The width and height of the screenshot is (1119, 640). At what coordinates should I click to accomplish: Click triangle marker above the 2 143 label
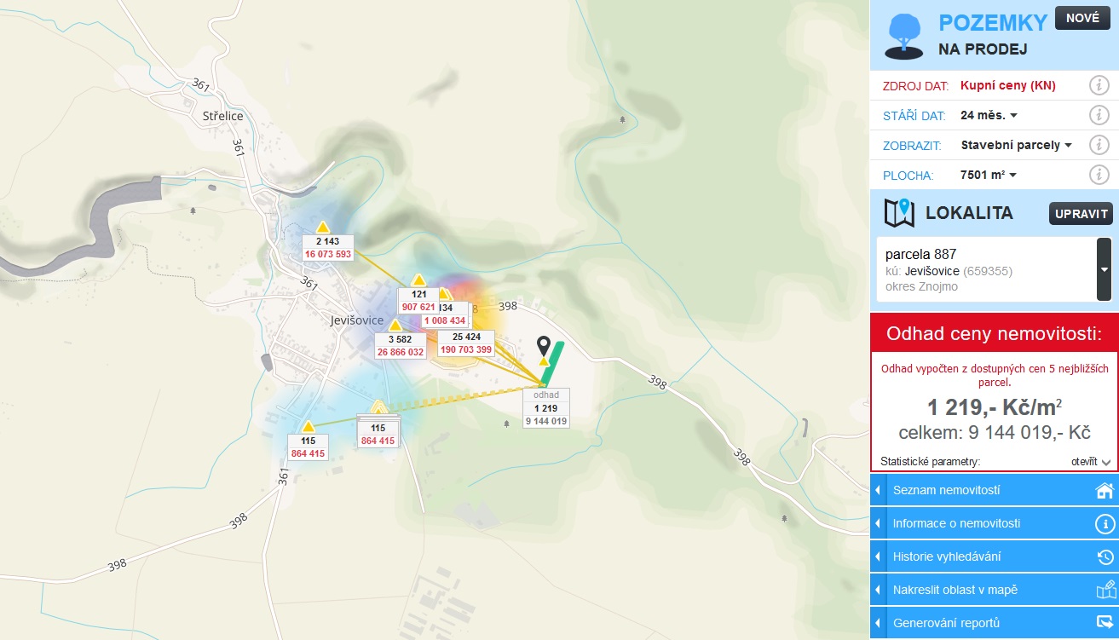click(x=323, y=227)
